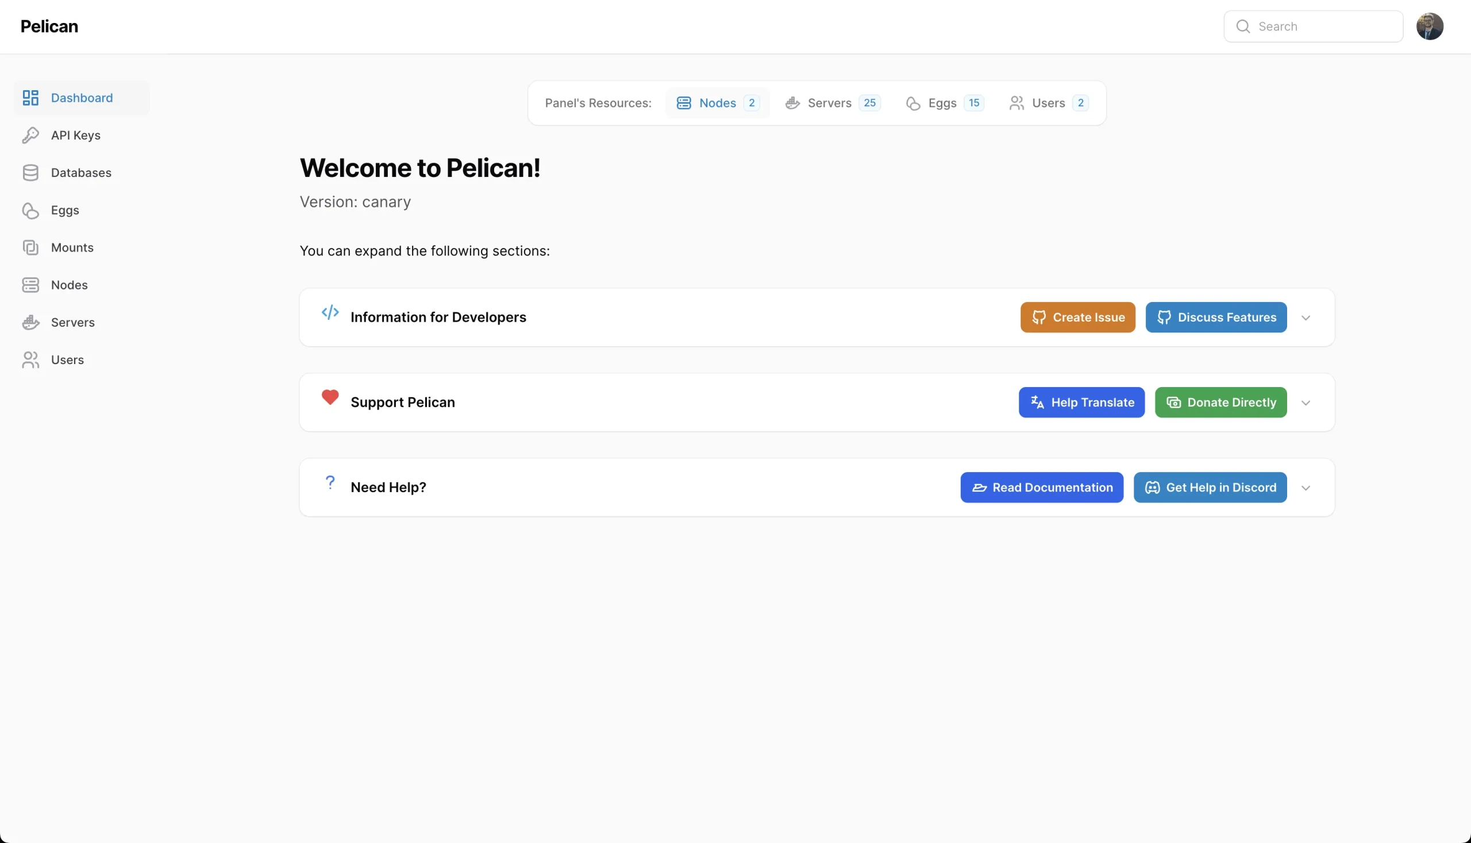Click the ship icon in Panel's Resources
This screenshot has width=1471, height=843.
click(792, 103)
